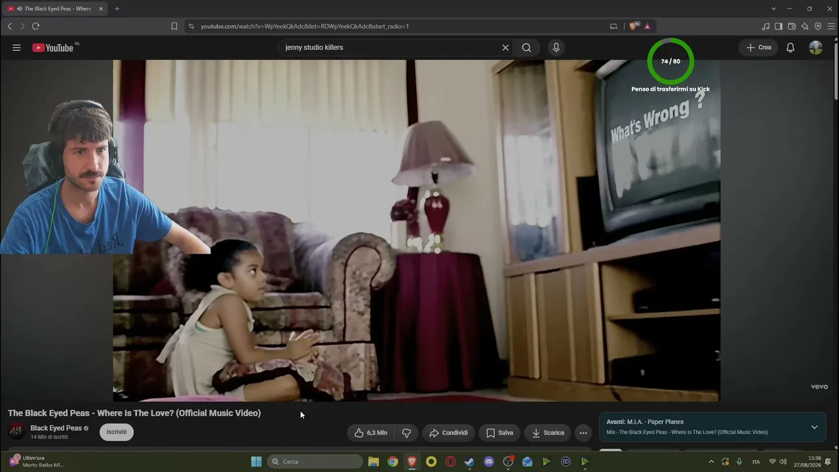Open Brave playlist music note icon
Image resolution: width=839 pixels, height=472 pixels.
click(x=766, y=26)
